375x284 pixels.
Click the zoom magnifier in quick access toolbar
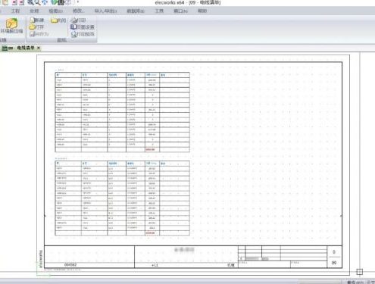pos(37,2)
